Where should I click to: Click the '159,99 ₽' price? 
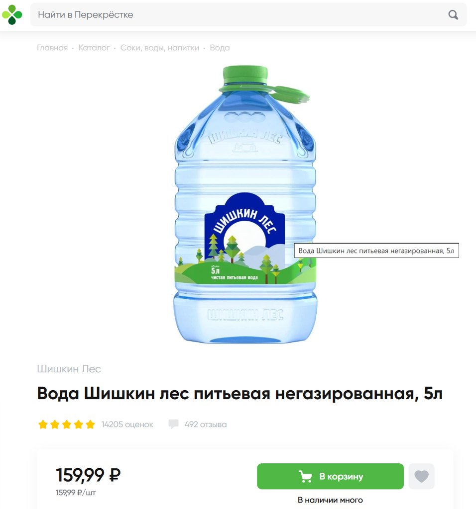88,475
